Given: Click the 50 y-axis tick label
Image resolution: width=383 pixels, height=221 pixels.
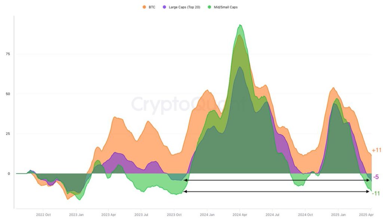Looking at the screenshot, I should pyautogui.click(x=8, y=94).
